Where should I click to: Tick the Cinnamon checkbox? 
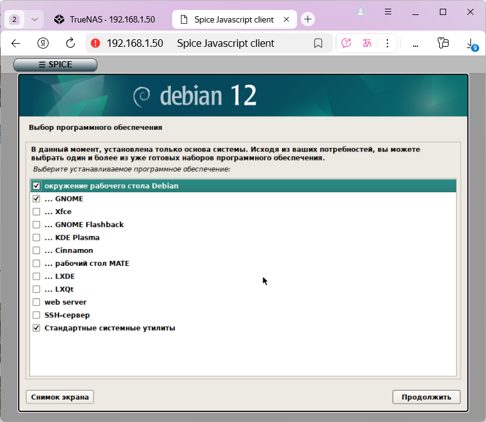pos(36,250)
